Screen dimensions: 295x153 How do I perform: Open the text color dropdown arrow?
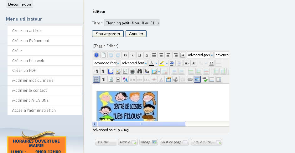(x=156, y=63)
